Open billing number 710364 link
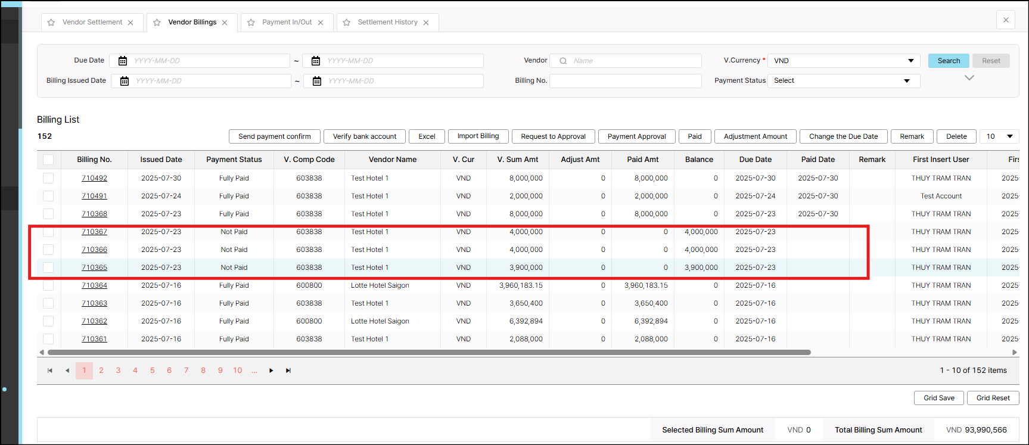The height and width of the screenshot is (445, 1029). click(x=94, y=285)
